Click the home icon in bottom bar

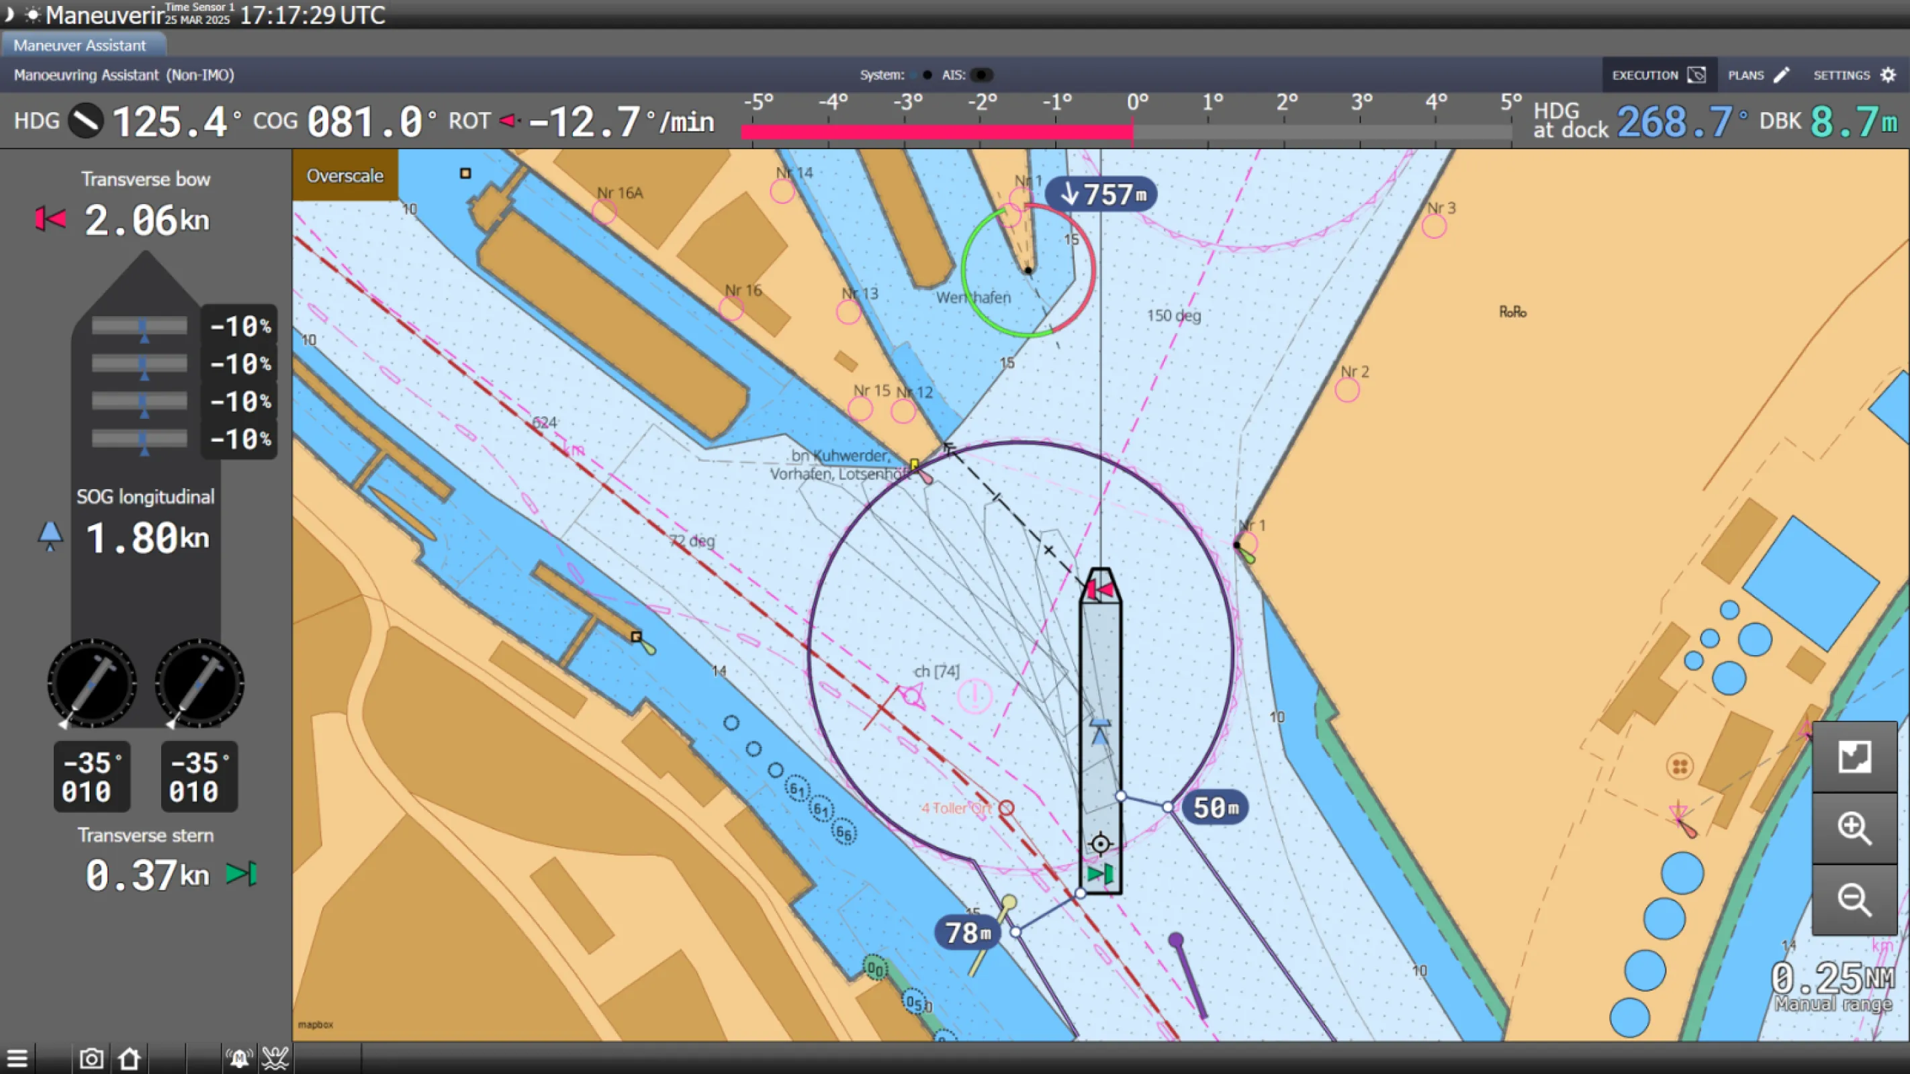coord(129,1059)
